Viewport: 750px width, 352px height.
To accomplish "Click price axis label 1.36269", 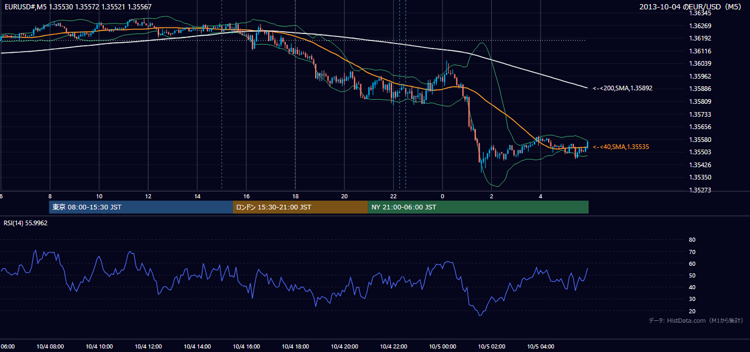I will (x=701, y=26).
